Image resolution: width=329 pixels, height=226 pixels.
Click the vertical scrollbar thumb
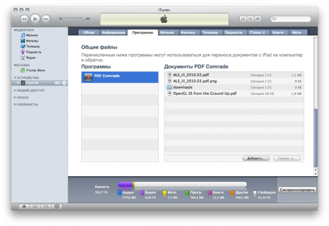[315, 138]
